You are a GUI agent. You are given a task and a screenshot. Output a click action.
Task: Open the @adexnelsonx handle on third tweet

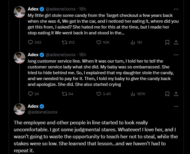click(x=43, y=112)
